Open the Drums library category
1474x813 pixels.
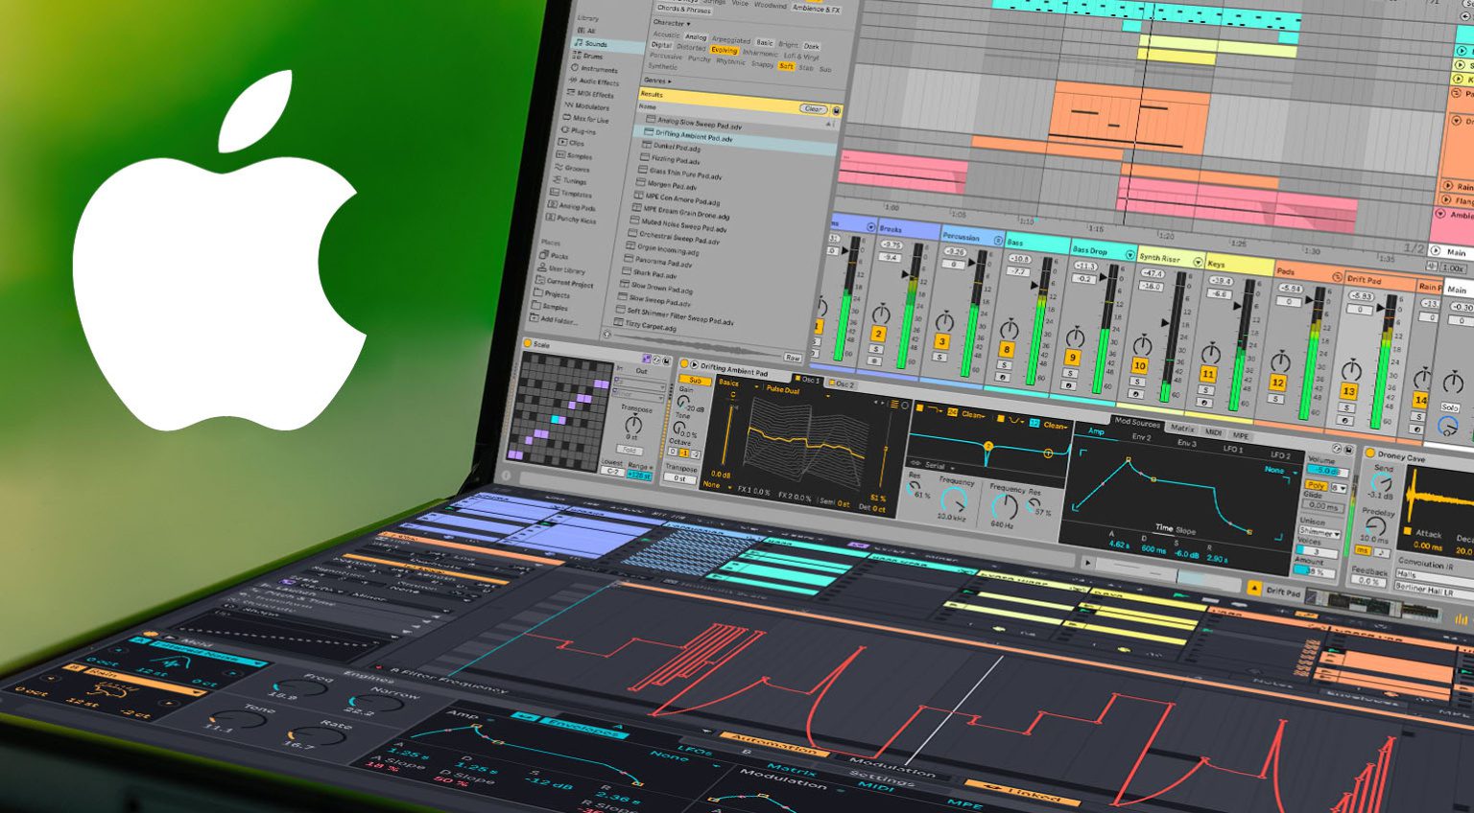(x=593, y=57)
